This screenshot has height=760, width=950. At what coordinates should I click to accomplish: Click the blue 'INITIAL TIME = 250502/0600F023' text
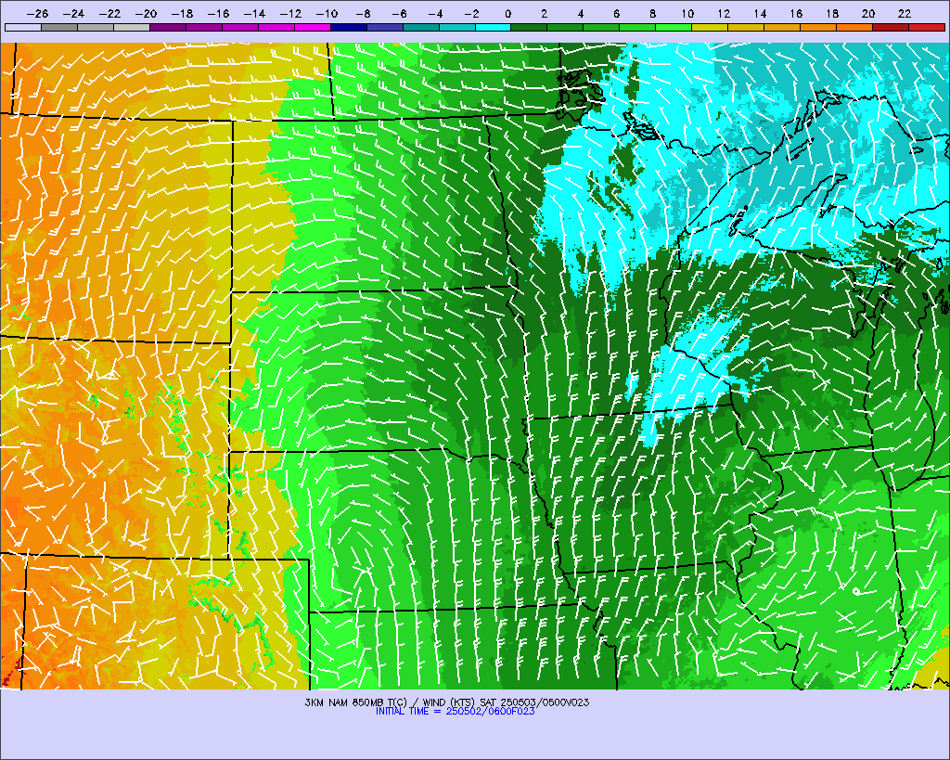click(455, 712)
